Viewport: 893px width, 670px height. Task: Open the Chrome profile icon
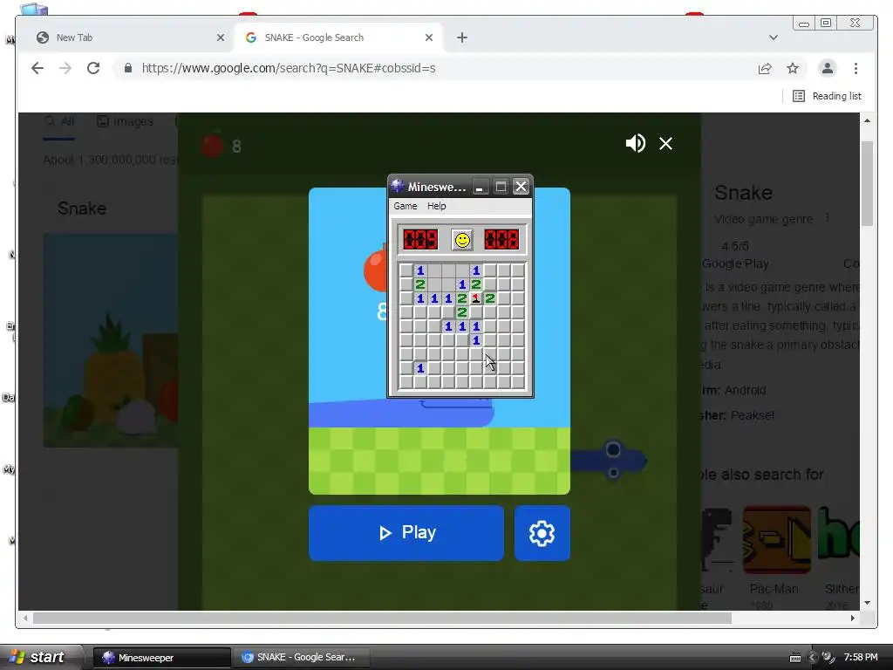[x=827, y=68]
